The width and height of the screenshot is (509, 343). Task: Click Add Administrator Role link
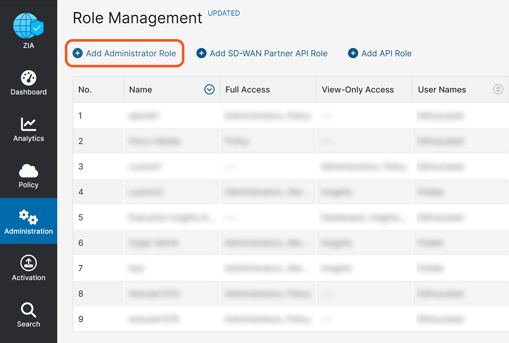pyautogui.click(x=131, y=53)
